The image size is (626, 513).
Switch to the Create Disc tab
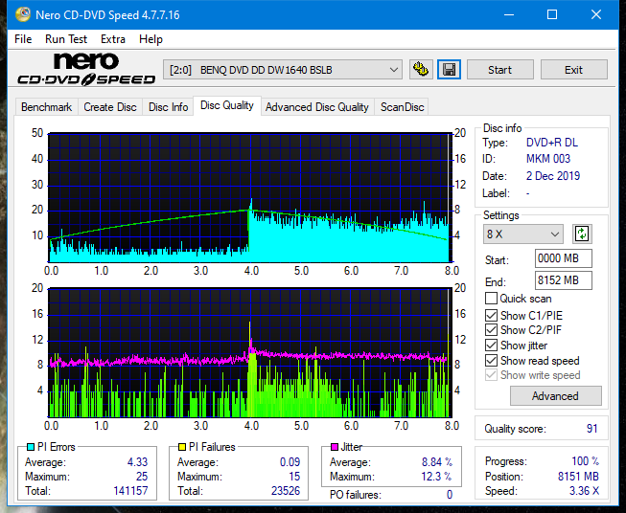click(x=110, y=107)
